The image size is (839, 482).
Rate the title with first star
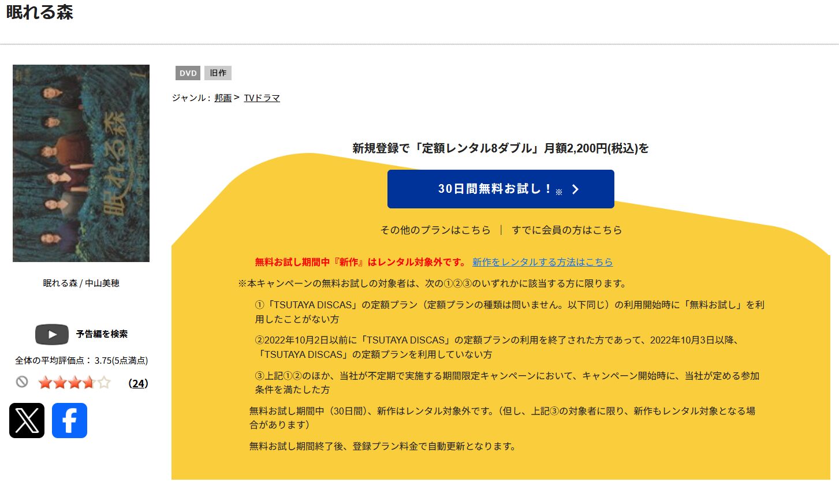point(45,382)
